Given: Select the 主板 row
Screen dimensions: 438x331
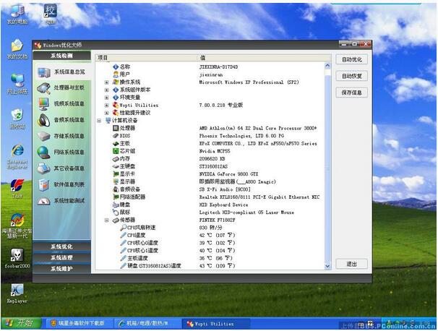Looking at the screenshot, I should (210, 143).
